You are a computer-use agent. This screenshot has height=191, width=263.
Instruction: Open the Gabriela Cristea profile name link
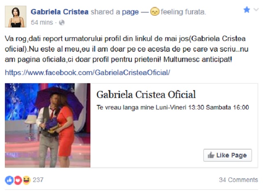tap(60, 12)
